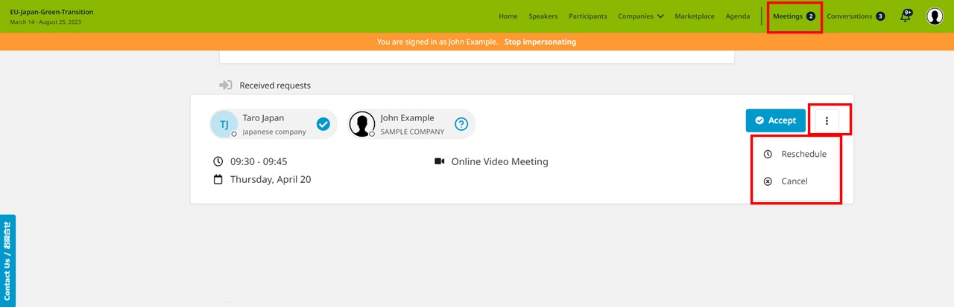Navigate to Marketplace

(695, 16)
